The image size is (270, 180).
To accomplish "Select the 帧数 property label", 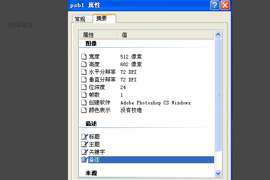I will (94, 95).
